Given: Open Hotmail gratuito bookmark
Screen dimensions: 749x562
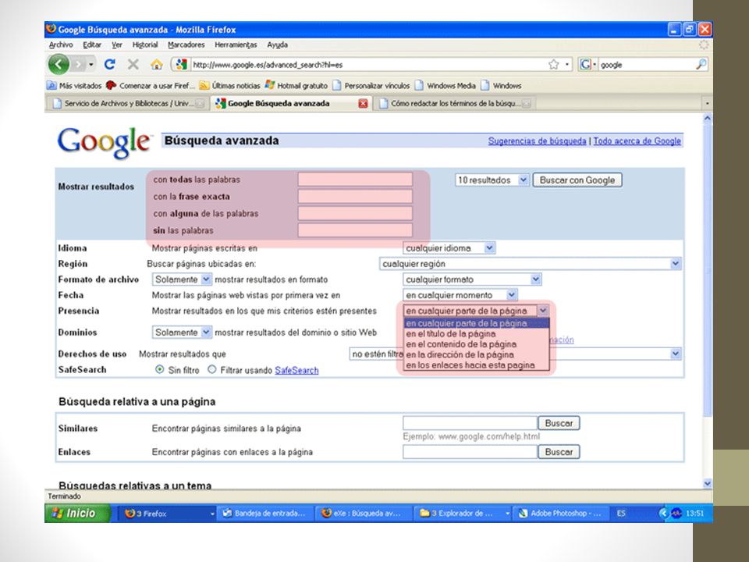Looking at the screenshot, I should (x=296, y=86).
